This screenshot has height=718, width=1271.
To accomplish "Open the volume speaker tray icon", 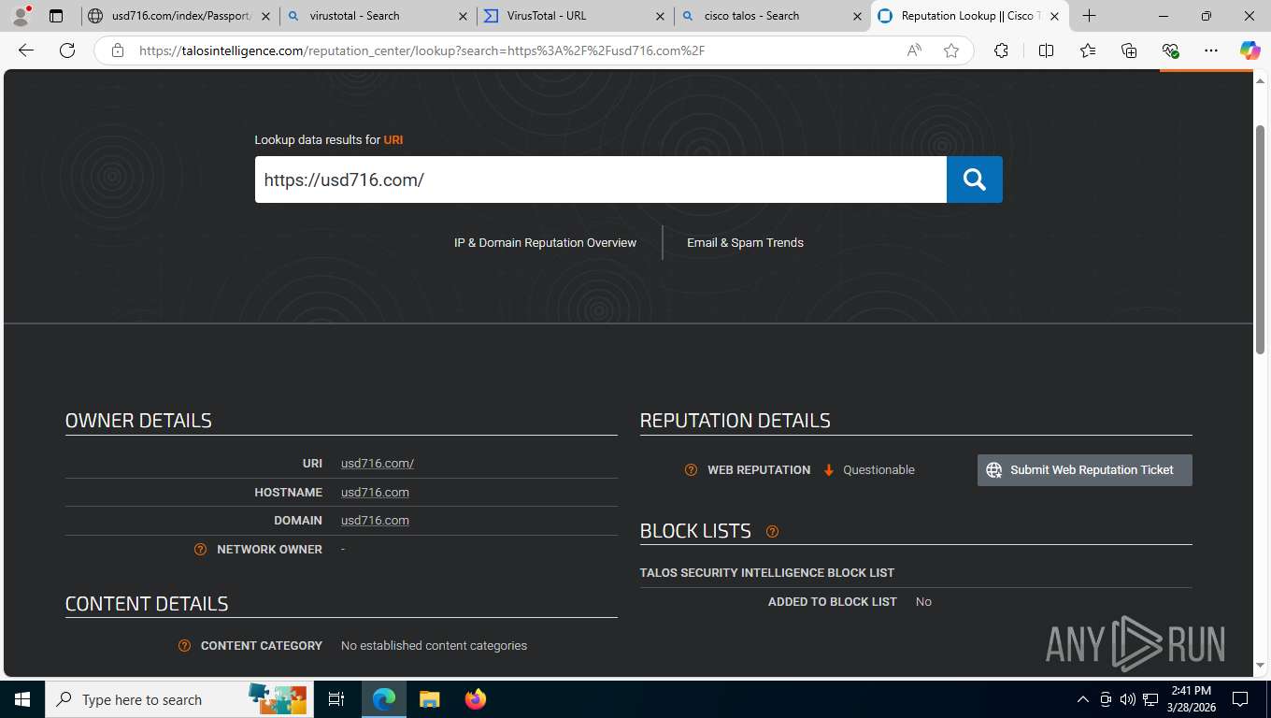I will pyautogui.click(x=1127, y=699).
